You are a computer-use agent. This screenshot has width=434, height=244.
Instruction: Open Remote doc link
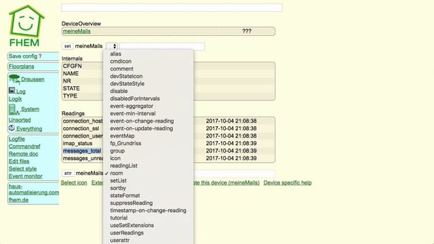pyautogui.click(x=23, y=154)
